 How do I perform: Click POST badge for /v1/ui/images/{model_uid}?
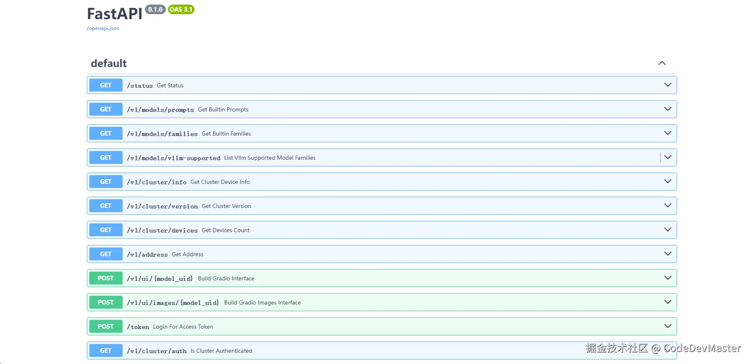(x=106, y=302)
